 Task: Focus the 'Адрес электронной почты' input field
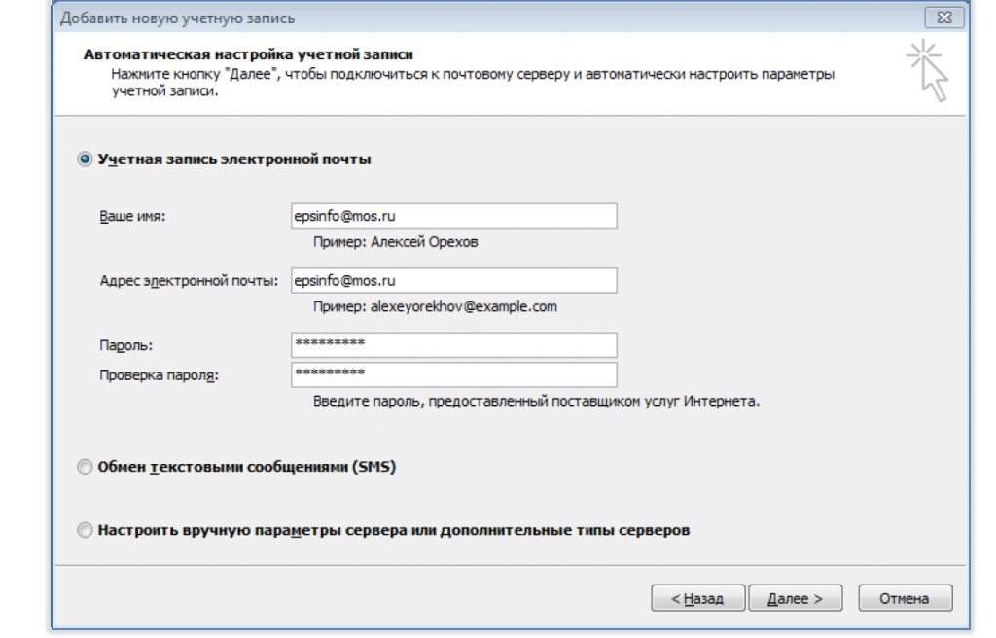(453, 280)
